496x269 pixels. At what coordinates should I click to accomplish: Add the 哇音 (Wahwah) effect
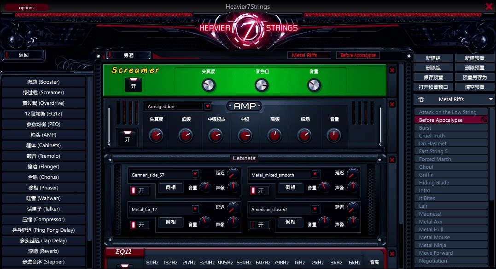point(43,198)
